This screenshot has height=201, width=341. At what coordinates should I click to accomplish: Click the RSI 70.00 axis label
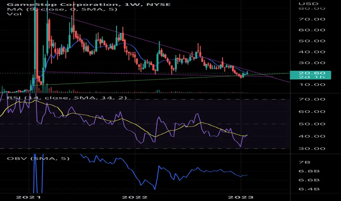pos(312,99)
